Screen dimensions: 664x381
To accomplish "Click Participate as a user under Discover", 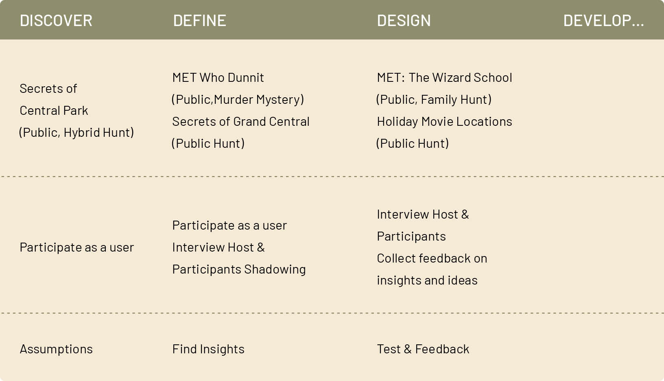I will [x=76, y=247].
